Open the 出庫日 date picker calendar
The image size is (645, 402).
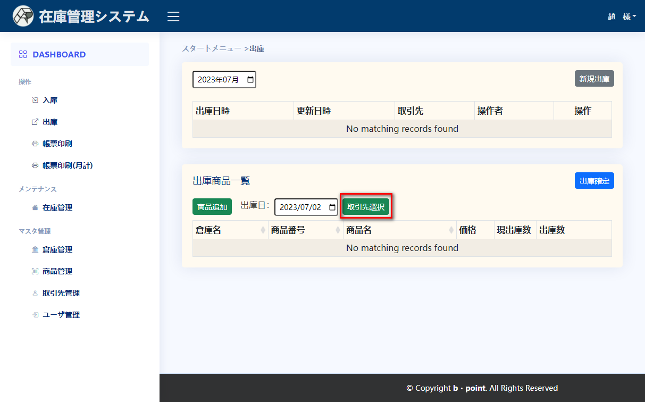point(332,207)
